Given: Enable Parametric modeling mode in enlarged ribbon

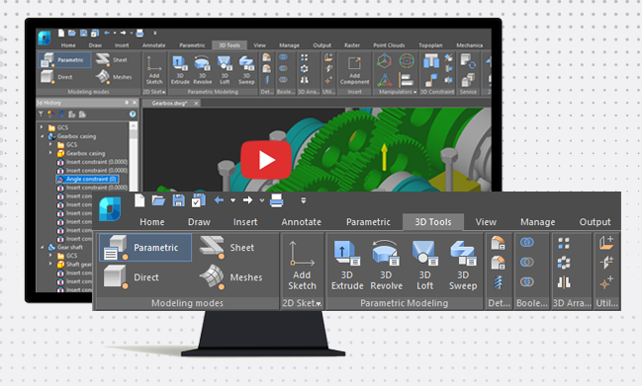Looking at the screenshot, I should 145,248.
